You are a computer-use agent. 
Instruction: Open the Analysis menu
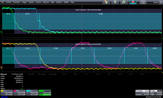point(59,2)
